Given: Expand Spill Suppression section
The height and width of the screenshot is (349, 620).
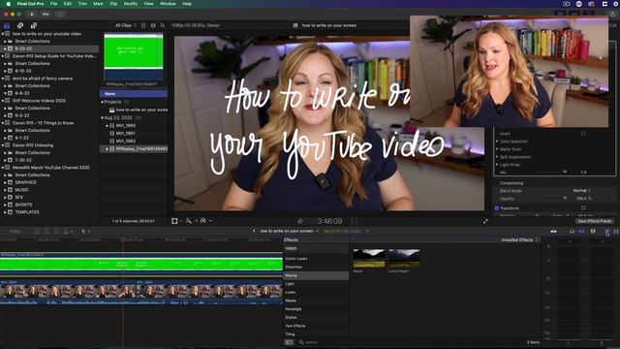Looking at the screenshot, I should tap(497, 157).
